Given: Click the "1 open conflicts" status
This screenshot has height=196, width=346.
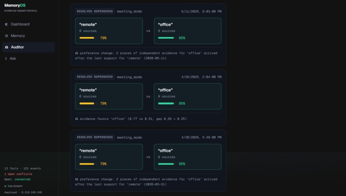Looking at the screenshot, I should click(18, 174).
